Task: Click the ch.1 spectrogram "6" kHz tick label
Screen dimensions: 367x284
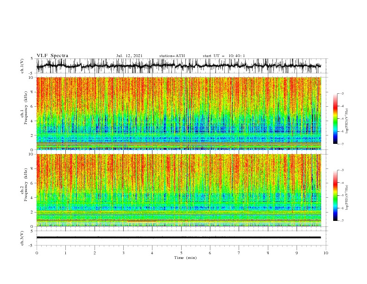Action: pyautogui.click(x=32, y=106)
